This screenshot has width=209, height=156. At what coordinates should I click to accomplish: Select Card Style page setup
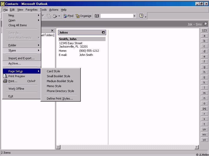pos(61,71)
